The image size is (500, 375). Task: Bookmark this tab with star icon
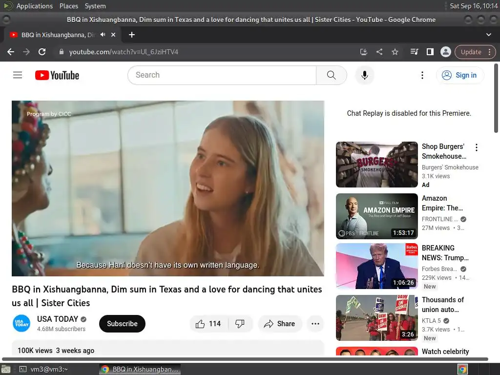(x=395, y=52)
